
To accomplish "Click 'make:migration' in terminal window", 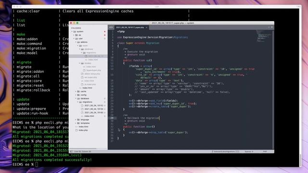I will pyautogui.click(x=31, y=48).
